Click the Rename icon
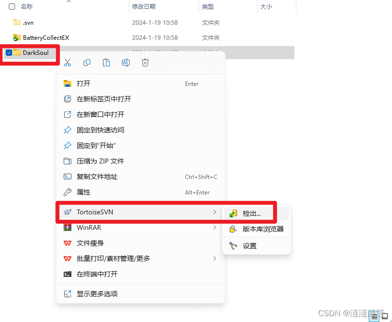The height and width of the screenshot is (322, 392). (126, 63)
